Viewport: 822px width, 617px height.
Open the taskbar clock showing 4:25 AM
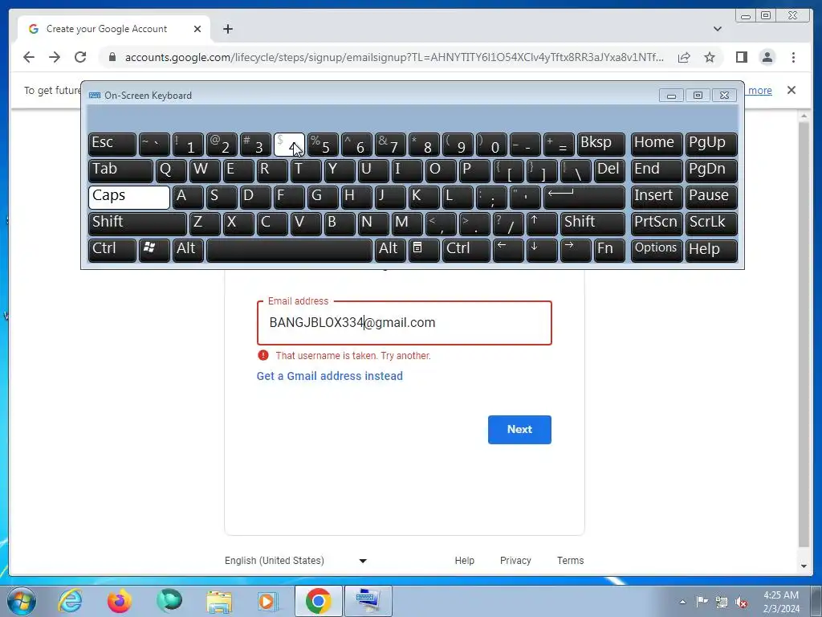[781, 602]
